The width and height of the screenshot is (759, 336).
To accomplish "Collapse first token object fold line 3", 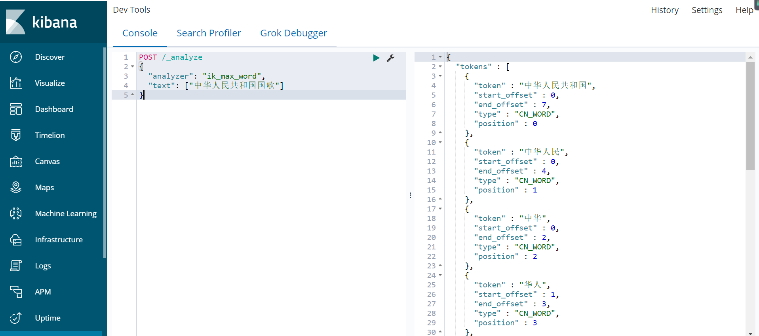I will (440, 76).
